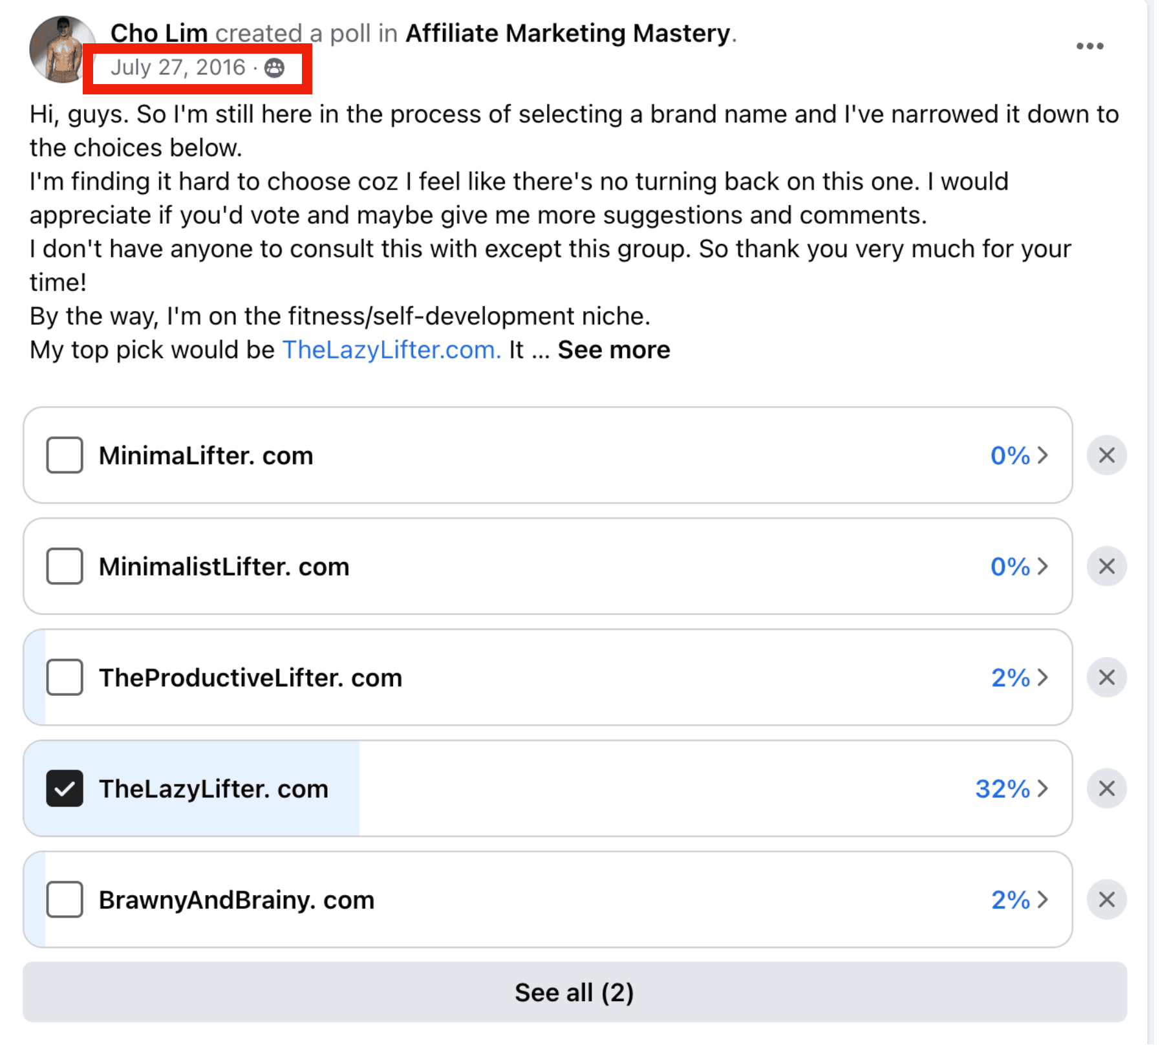The height and width of the screenshot is (1058, 1169).
Task: Remove the MinimalistLifter. com poll option
Action: pos(1106,567)
